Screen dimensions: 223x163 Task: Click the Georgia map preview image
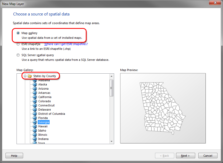tap(163, 108)
